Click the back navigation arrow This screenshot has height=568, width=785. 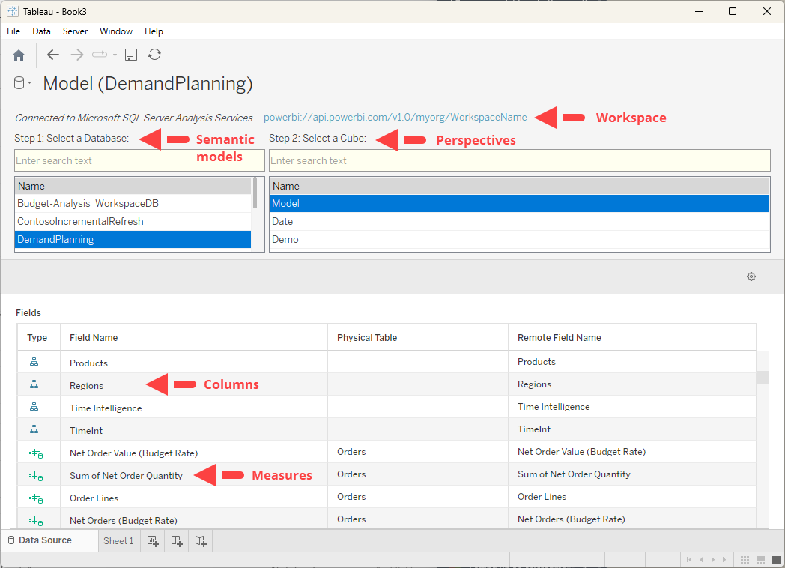(52, 55)
